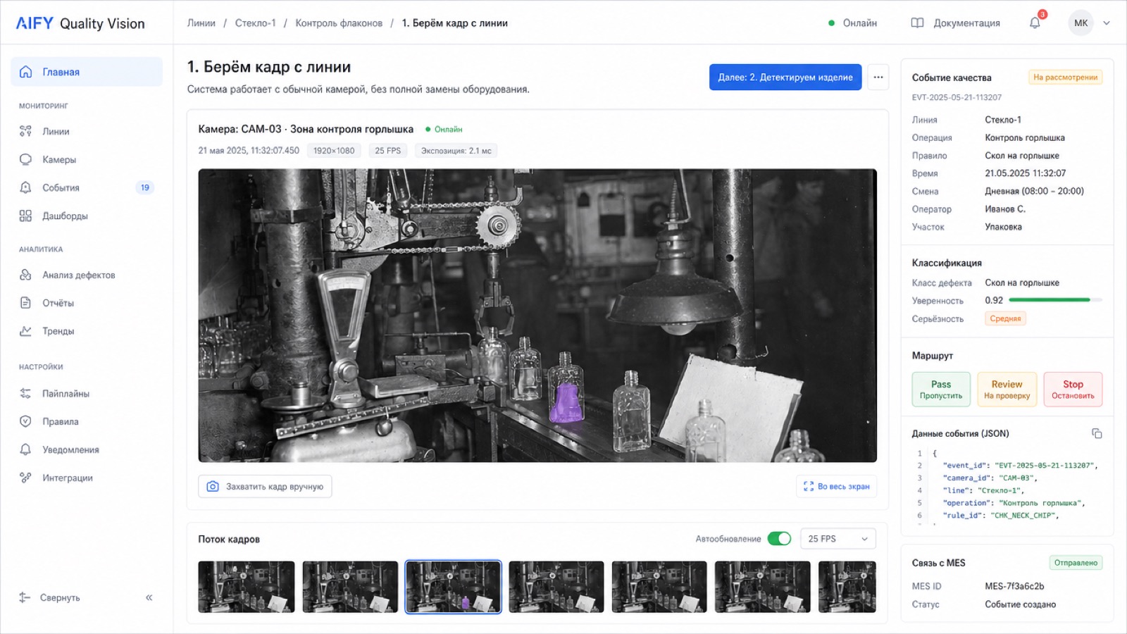
Task: Click the double-chevron collapse icon
Action: tap(149, 597)
